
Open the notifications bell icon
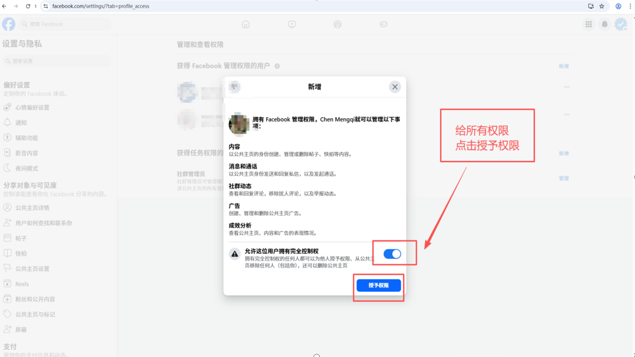(604, 24)
